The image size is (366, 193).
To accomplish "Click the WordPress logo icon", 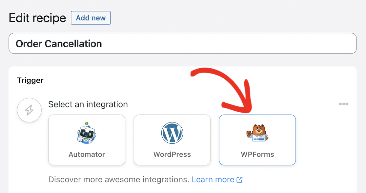I will pos(172,133).
